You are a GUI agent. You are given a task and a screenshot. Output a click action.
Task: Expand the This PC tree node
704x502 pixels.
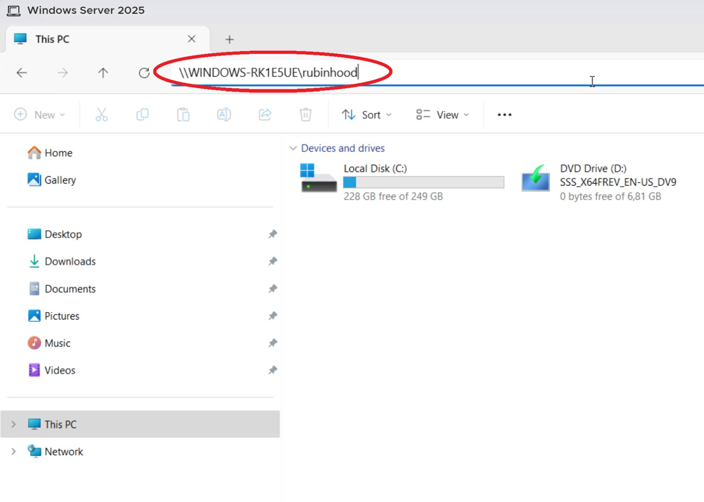(x=13, y=424)
